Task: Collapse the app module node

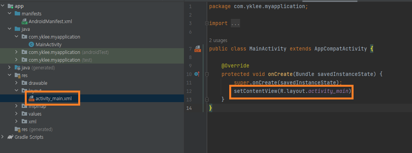Action: click(3, 6)
